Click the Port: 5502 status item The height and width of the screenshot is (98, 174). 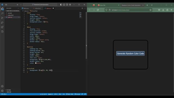tap(70, 94)
